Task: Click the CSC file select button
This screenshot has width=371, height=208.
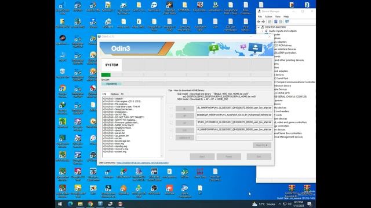Action: 184,131
